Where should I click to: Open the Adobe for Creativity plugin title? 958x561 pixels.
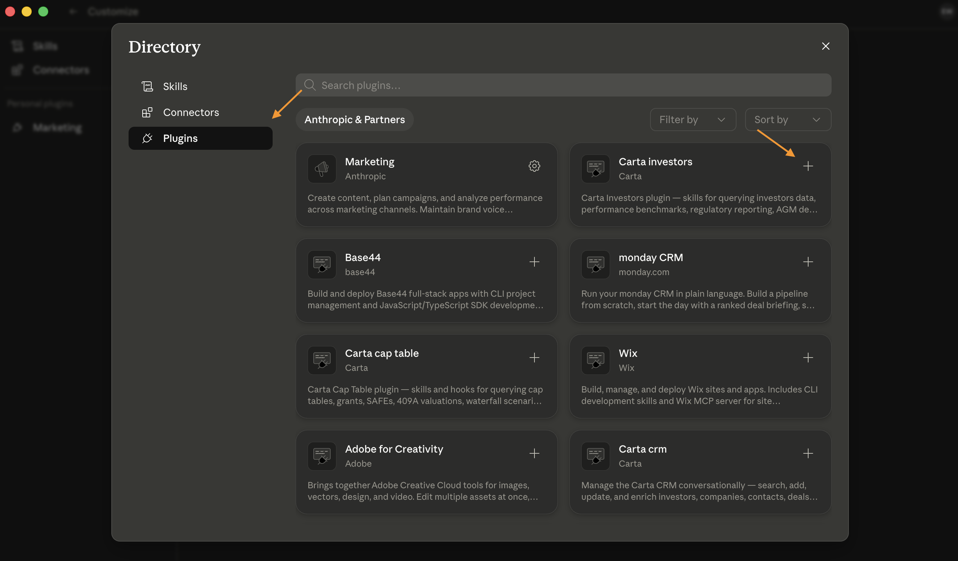[x=394, y=449]
